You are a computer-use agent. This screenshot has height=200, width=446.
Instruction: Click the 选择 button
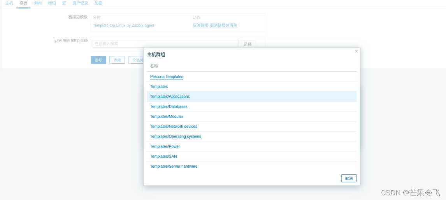[x=248, y=44]
